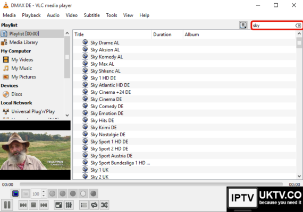Open the Help menu
This screenshot has height=212, width=303.
[x=145, y=15]
